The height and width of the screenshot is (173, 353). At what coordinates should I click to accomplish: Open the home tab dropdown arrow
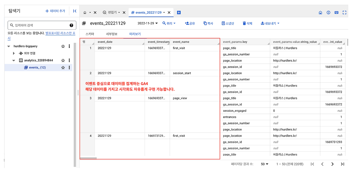coord(90,12)
